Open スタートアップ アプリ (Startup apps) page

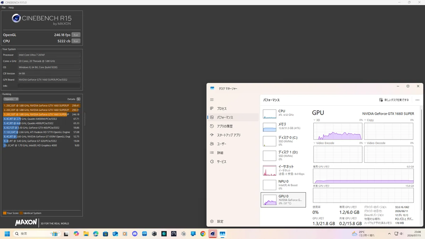coord(233,135)
